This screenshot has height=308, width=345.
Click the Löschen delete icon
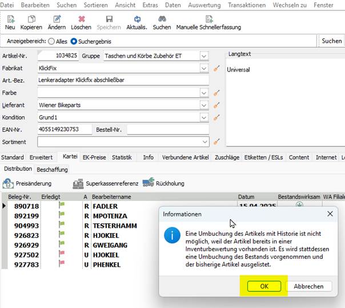[81, 19]
